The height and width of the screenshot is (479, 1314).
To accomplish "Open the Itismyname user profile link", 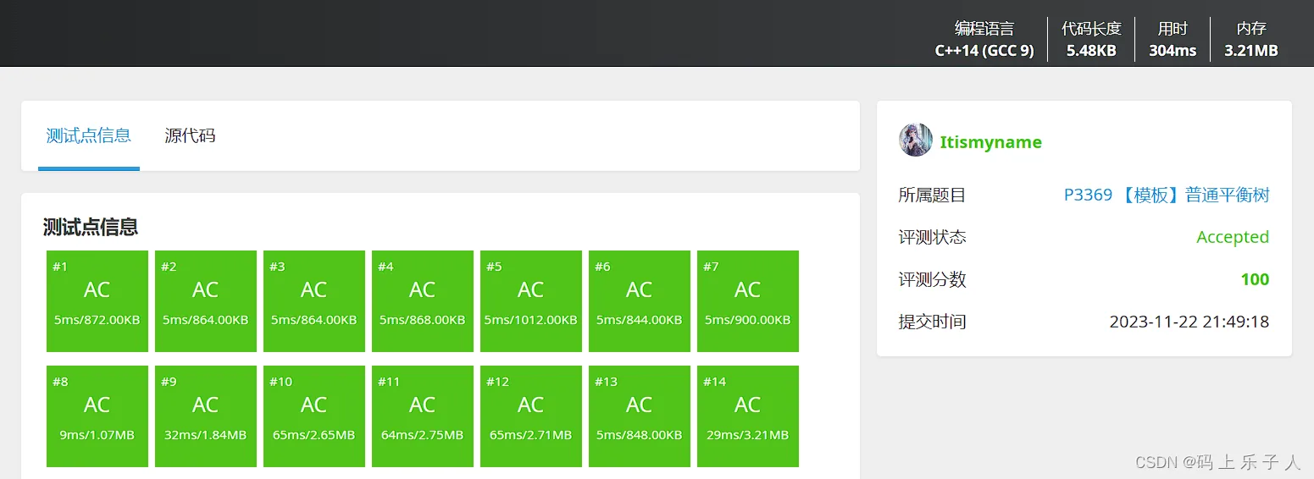I will click(x=990, y=142).
